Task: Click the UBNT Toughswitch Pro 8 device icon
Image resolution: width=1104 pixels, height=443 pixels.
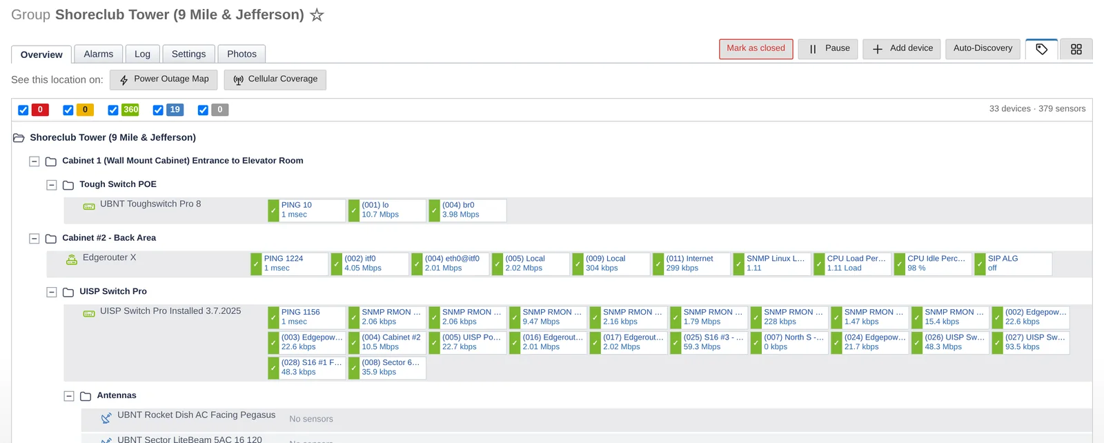Action: 89,206
